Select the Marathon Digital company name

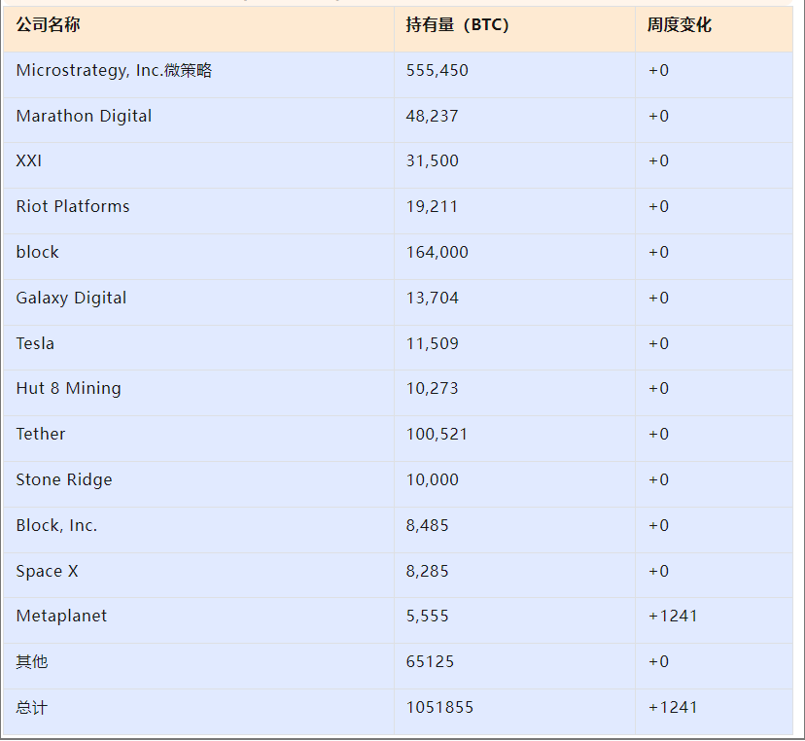[x=84, y=116]
